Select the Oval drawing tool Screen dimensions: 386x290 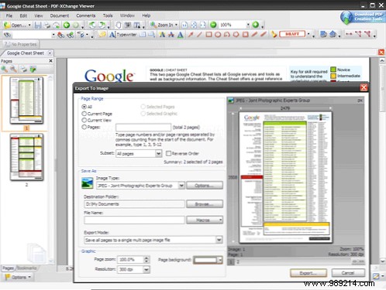click(x=218, y=34)
